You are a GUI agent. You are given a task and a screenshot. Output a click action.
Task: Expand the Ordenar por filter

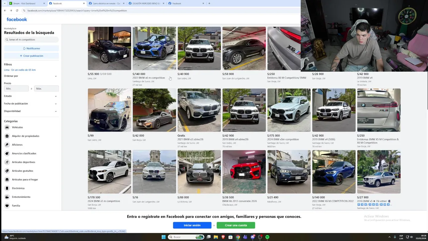(30, 76)
